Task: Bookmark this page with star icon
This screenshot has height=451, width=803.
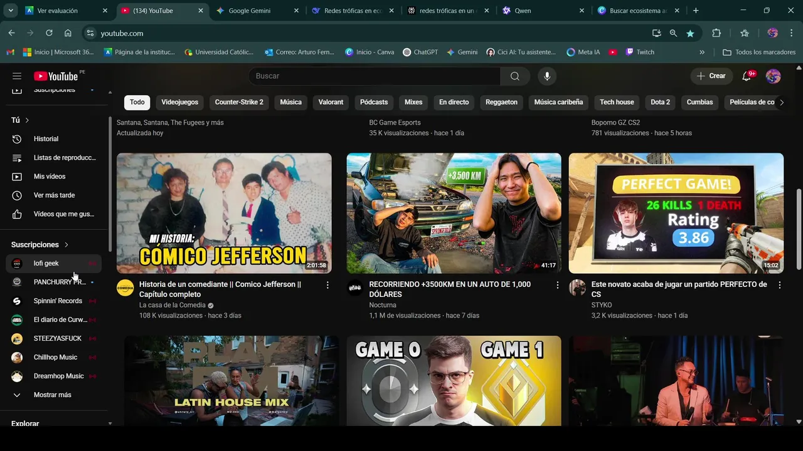Action: pyautogui.click(x=690, y=33)
